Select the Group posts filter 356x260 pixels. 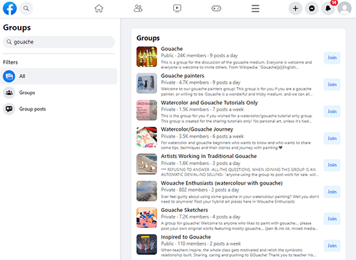[59, 109]
